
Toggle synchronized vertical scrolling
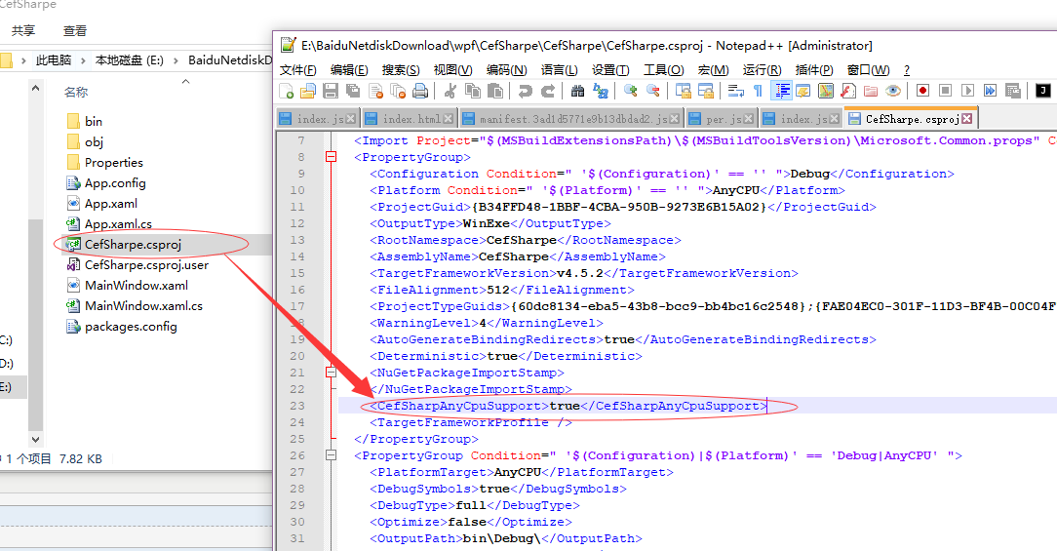[x=683, y=91]
